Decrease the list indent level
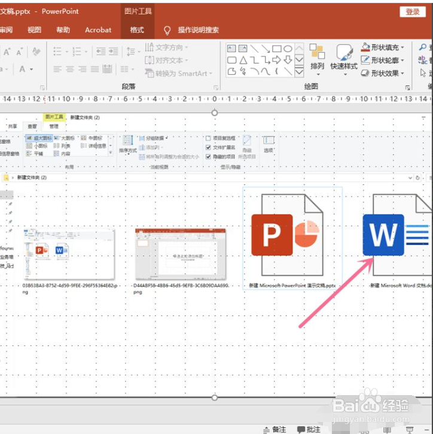 (x=100, y=51)
